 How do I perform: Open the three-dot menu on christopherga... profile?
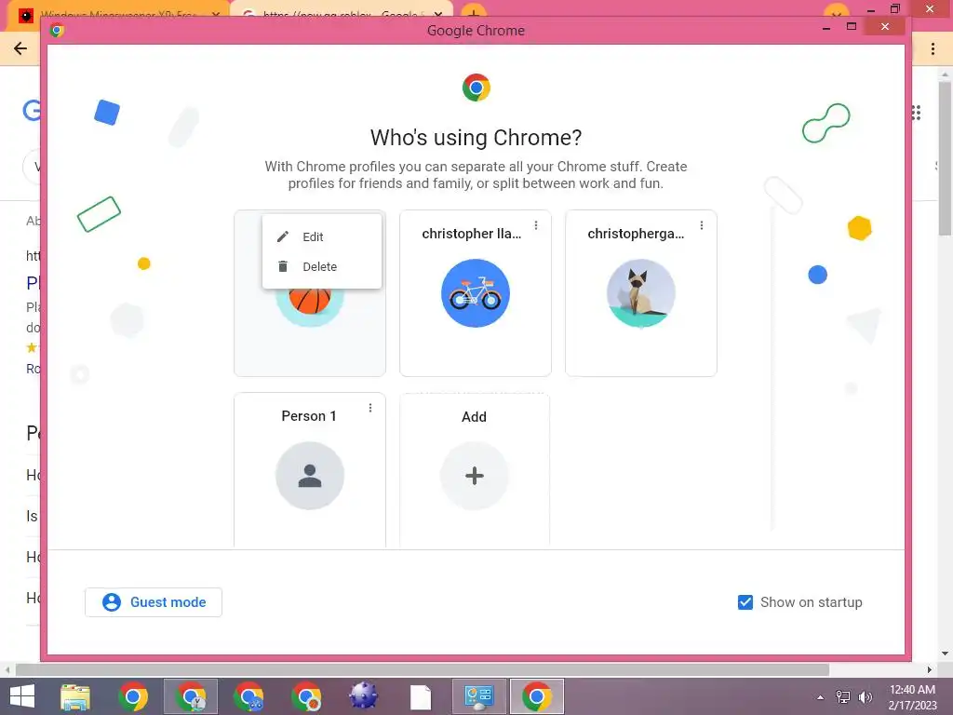pyautogui.click(x=702, y=225)
